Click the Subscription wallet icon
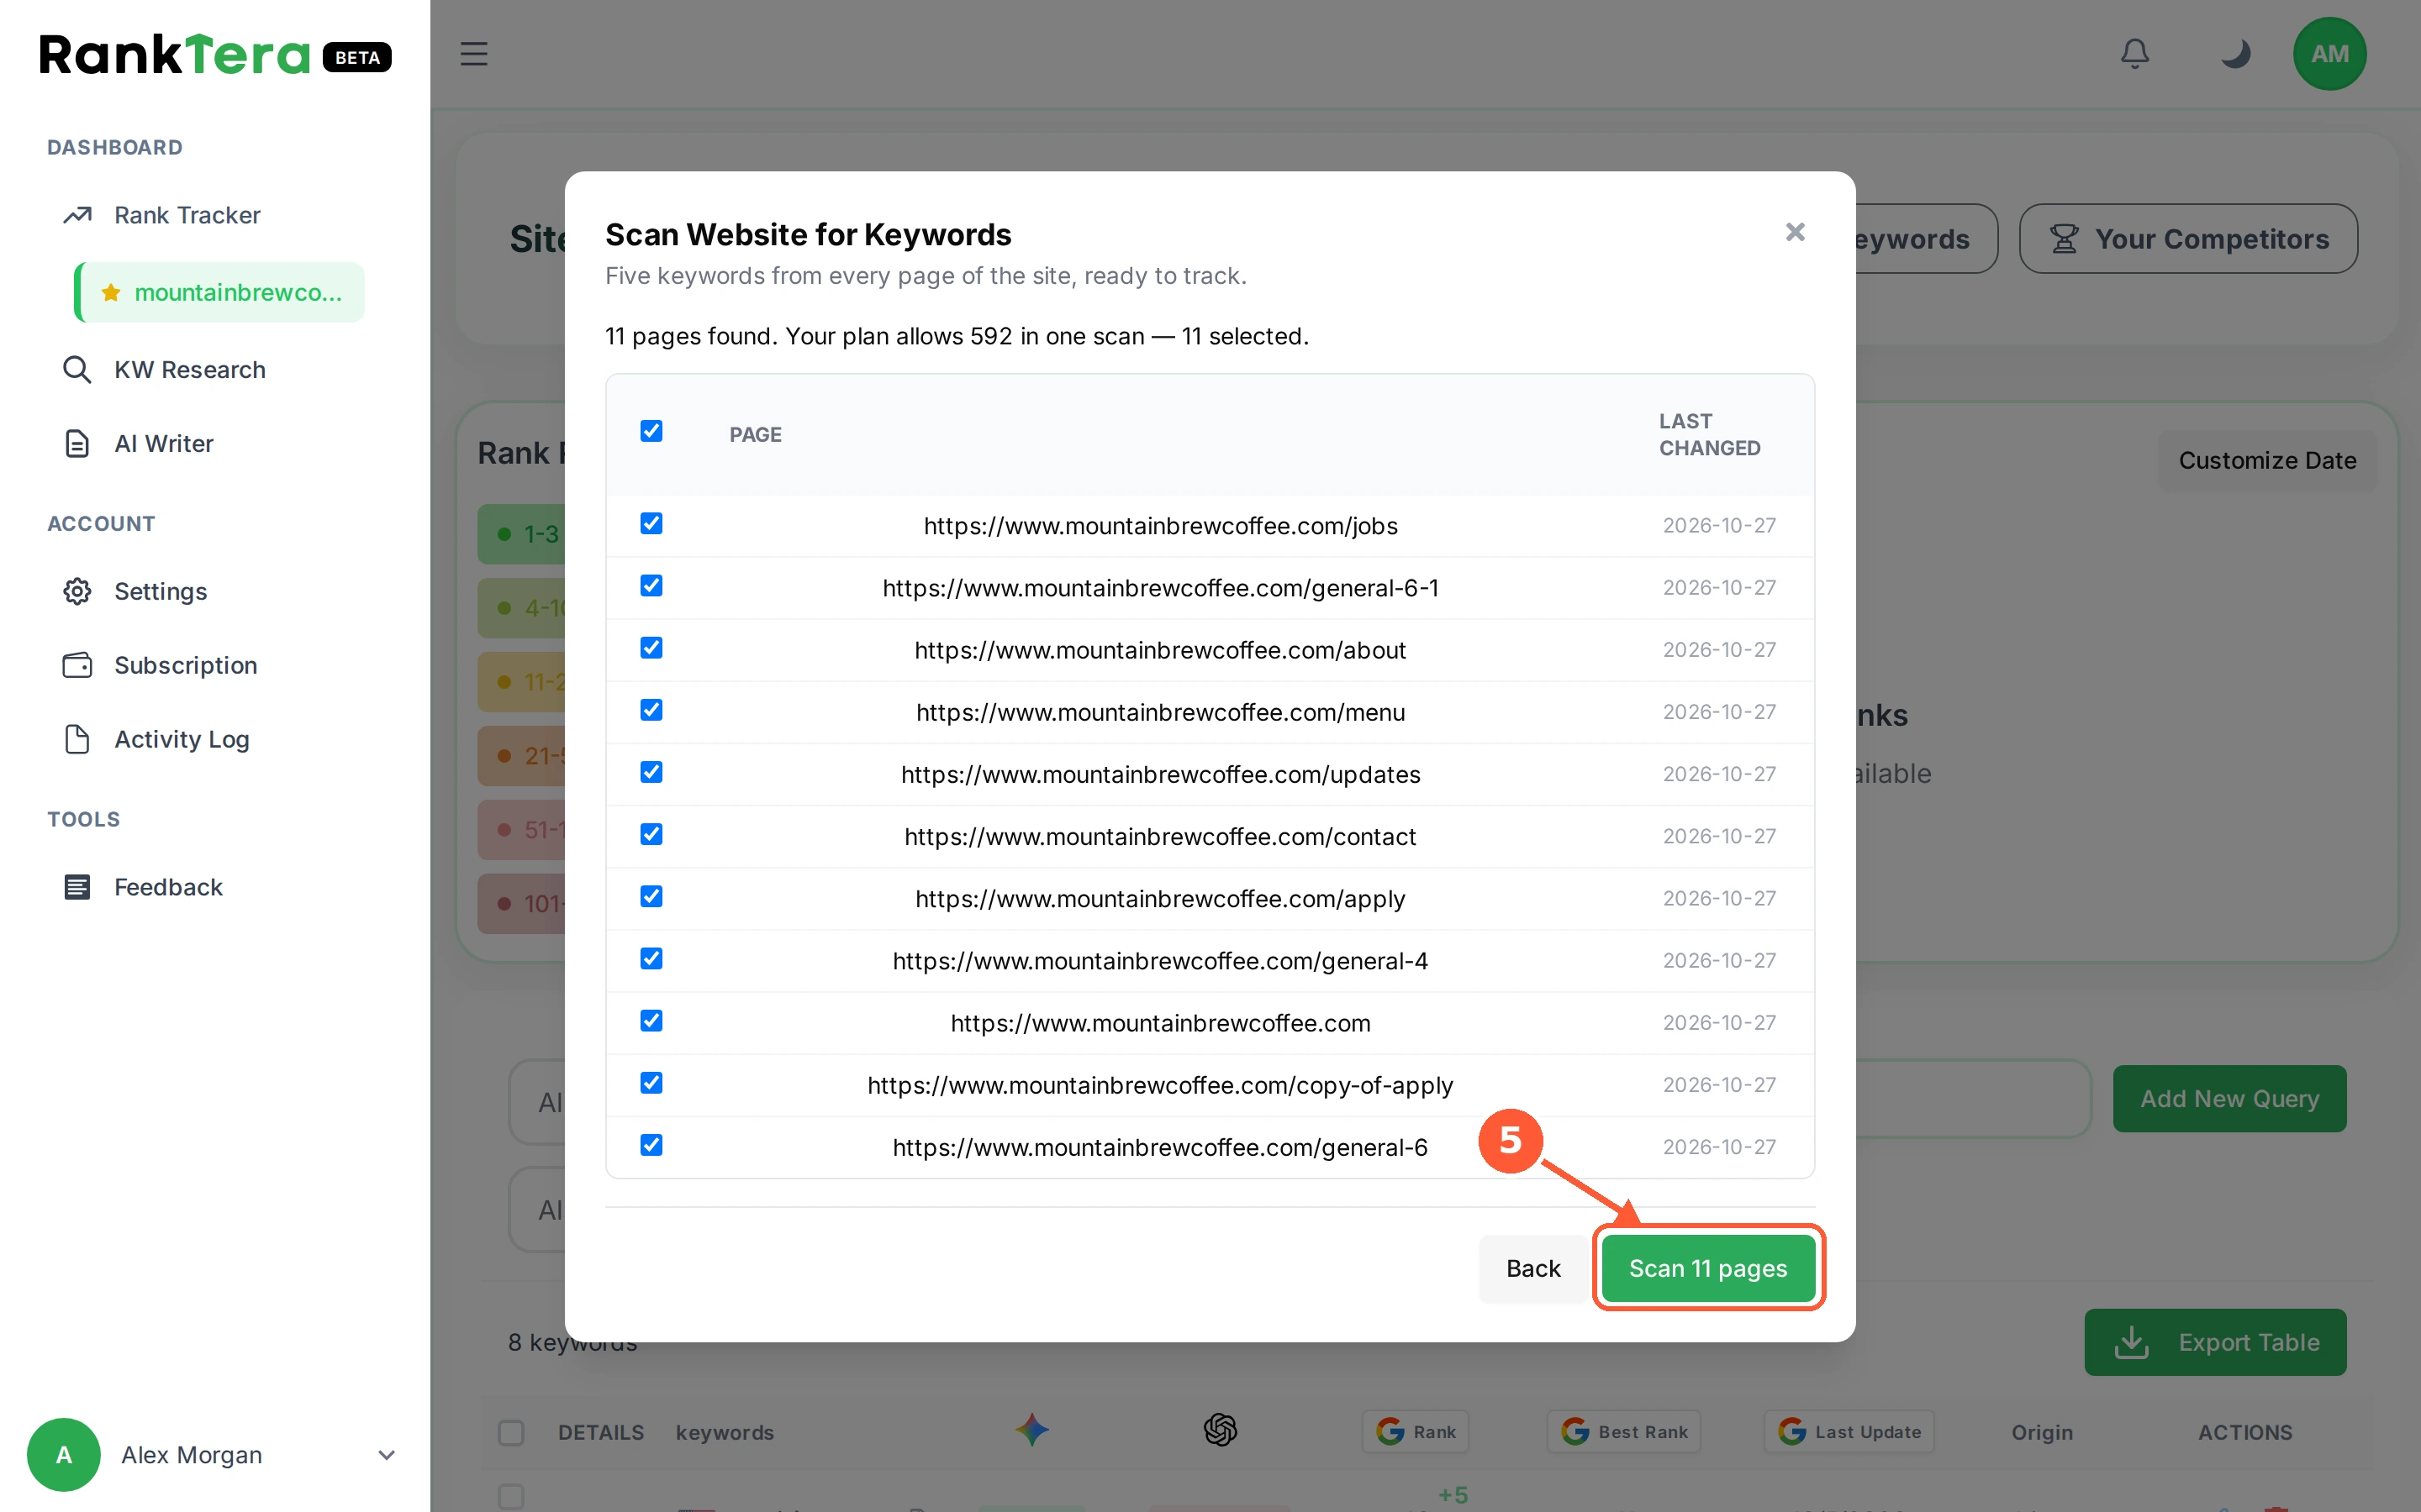2421x1512 pixels. point(77,665)
